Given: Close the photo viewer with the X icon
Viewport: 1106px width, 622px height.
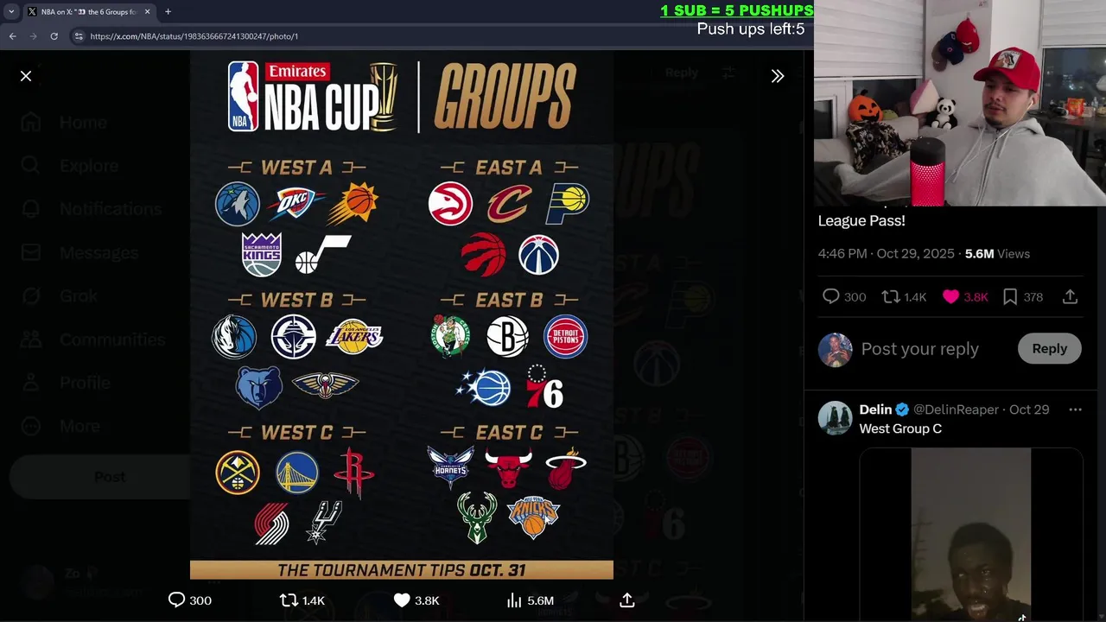Looking at the screenshot, I should [x=26, y=76].
